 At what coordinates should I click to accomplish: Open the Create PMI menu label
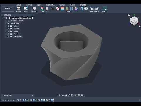pyautogui.click(x=95, y=12)
